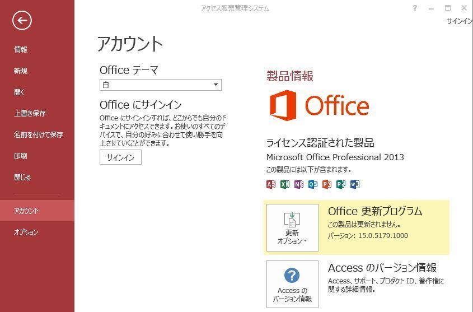Open 名前を付けて保存 menu item
Image resolution: width=473 pixels, height=312 pixels.
coord(38,134)
